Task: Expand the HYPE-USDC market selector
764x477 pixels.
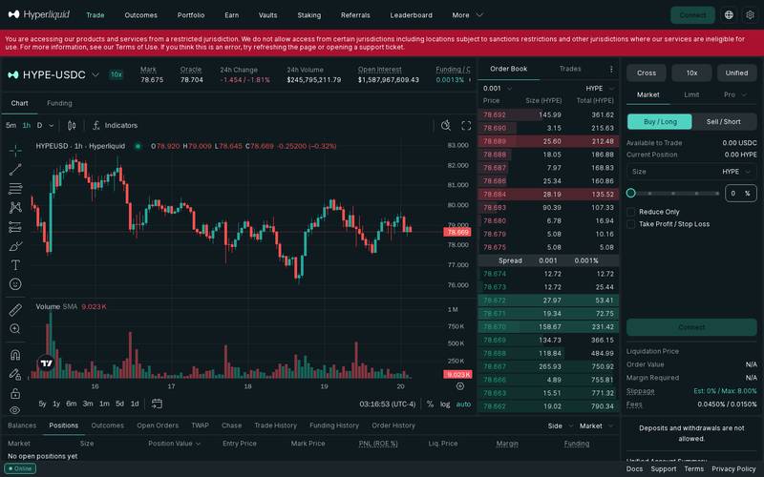Action: (95, 74)
